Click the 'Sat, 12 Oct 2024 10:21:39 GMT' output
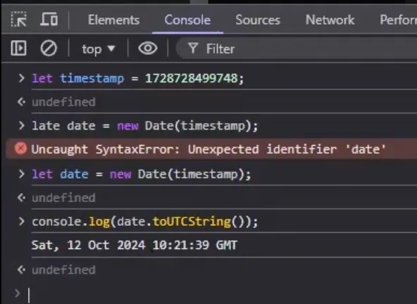The height and width of the screenshot is (304, 417). [x=135, y=245]
